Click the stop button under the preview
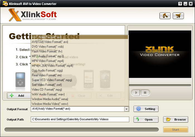The image size is (195, 137). (145, 93)
